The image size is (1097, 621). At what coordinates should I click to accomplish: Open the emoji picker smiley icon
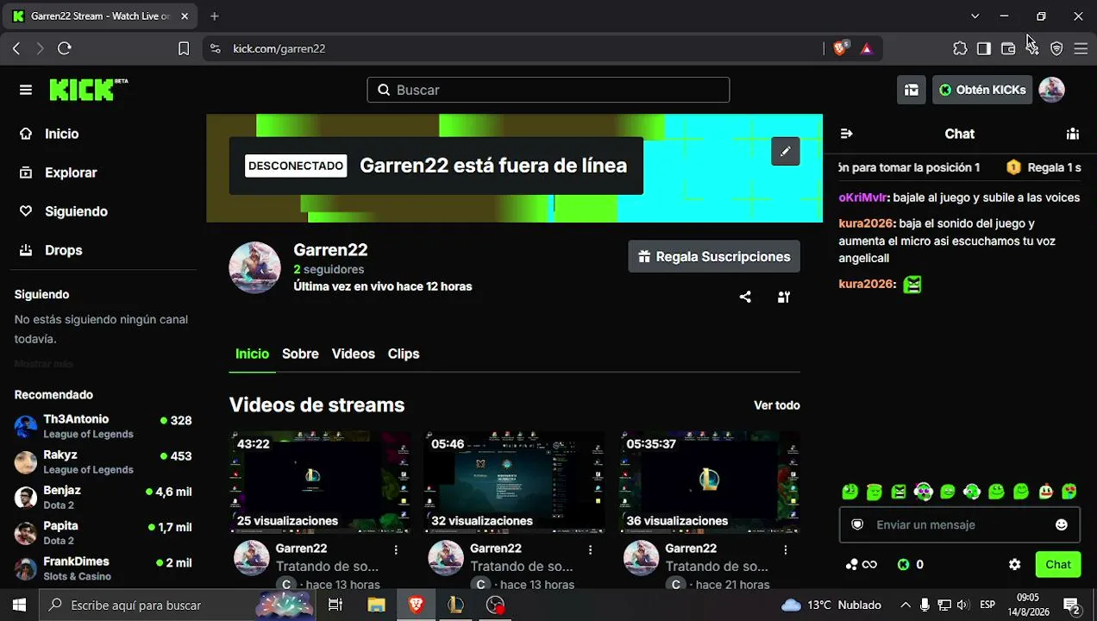1062,524
